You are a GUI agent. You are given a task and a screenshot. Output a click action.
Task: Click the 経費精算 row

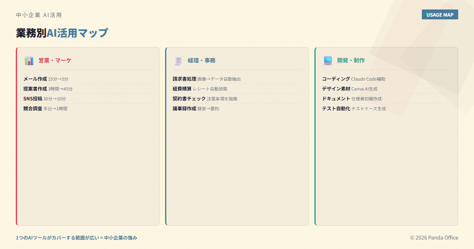200,89
